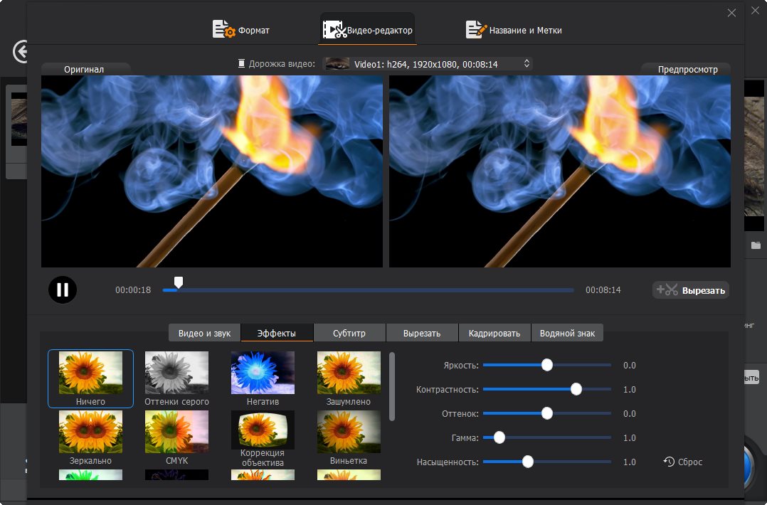The height and width of the screenshot is (505, 767).
Task: Select the Оттенки серого effect
Action: (x=176, y=373)
